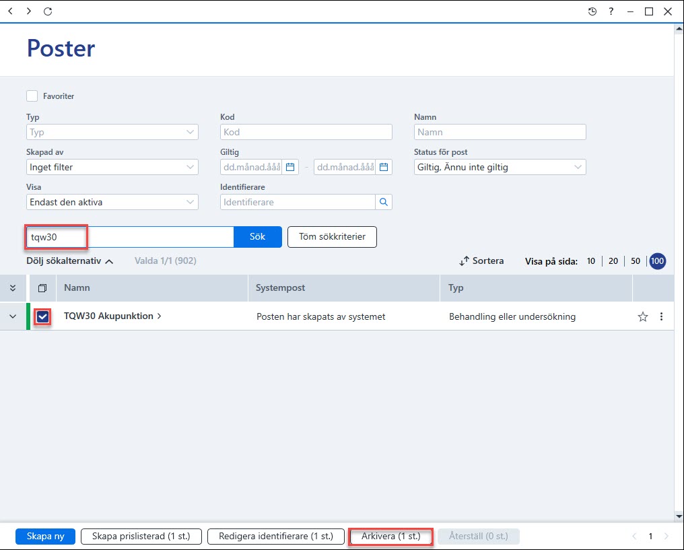
Task: Open the first Giltig date calendar picker
Action: pyautogui.click(x=290, y=167)
